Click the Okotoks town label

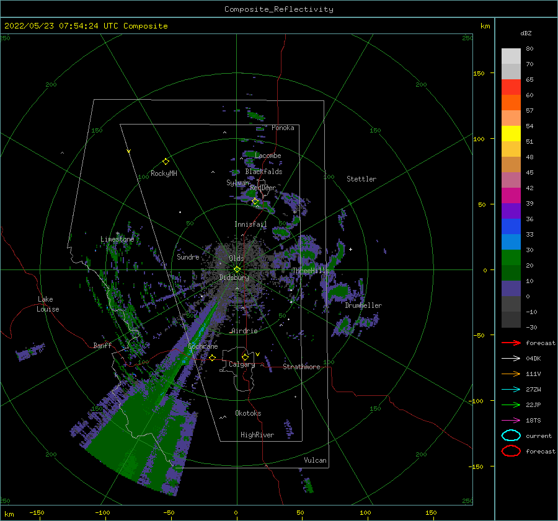(x=248, y=413)
